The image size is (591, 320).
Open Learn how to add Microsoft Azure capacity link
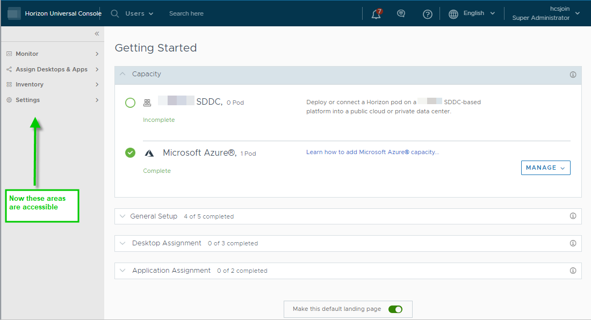coord(372,152)
